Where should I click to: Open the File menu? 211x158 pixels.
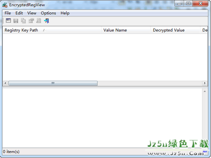(x=8, y=13)
